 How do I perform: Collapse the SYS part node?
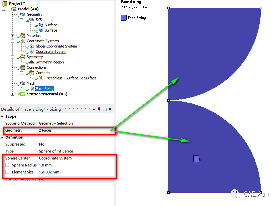coord(21,20)
